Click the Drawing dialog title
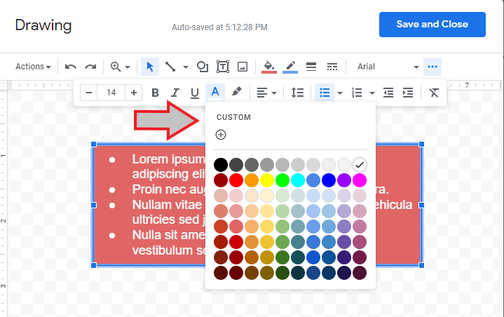The height and width of the screenshot is (317, 504). [43, 26]
